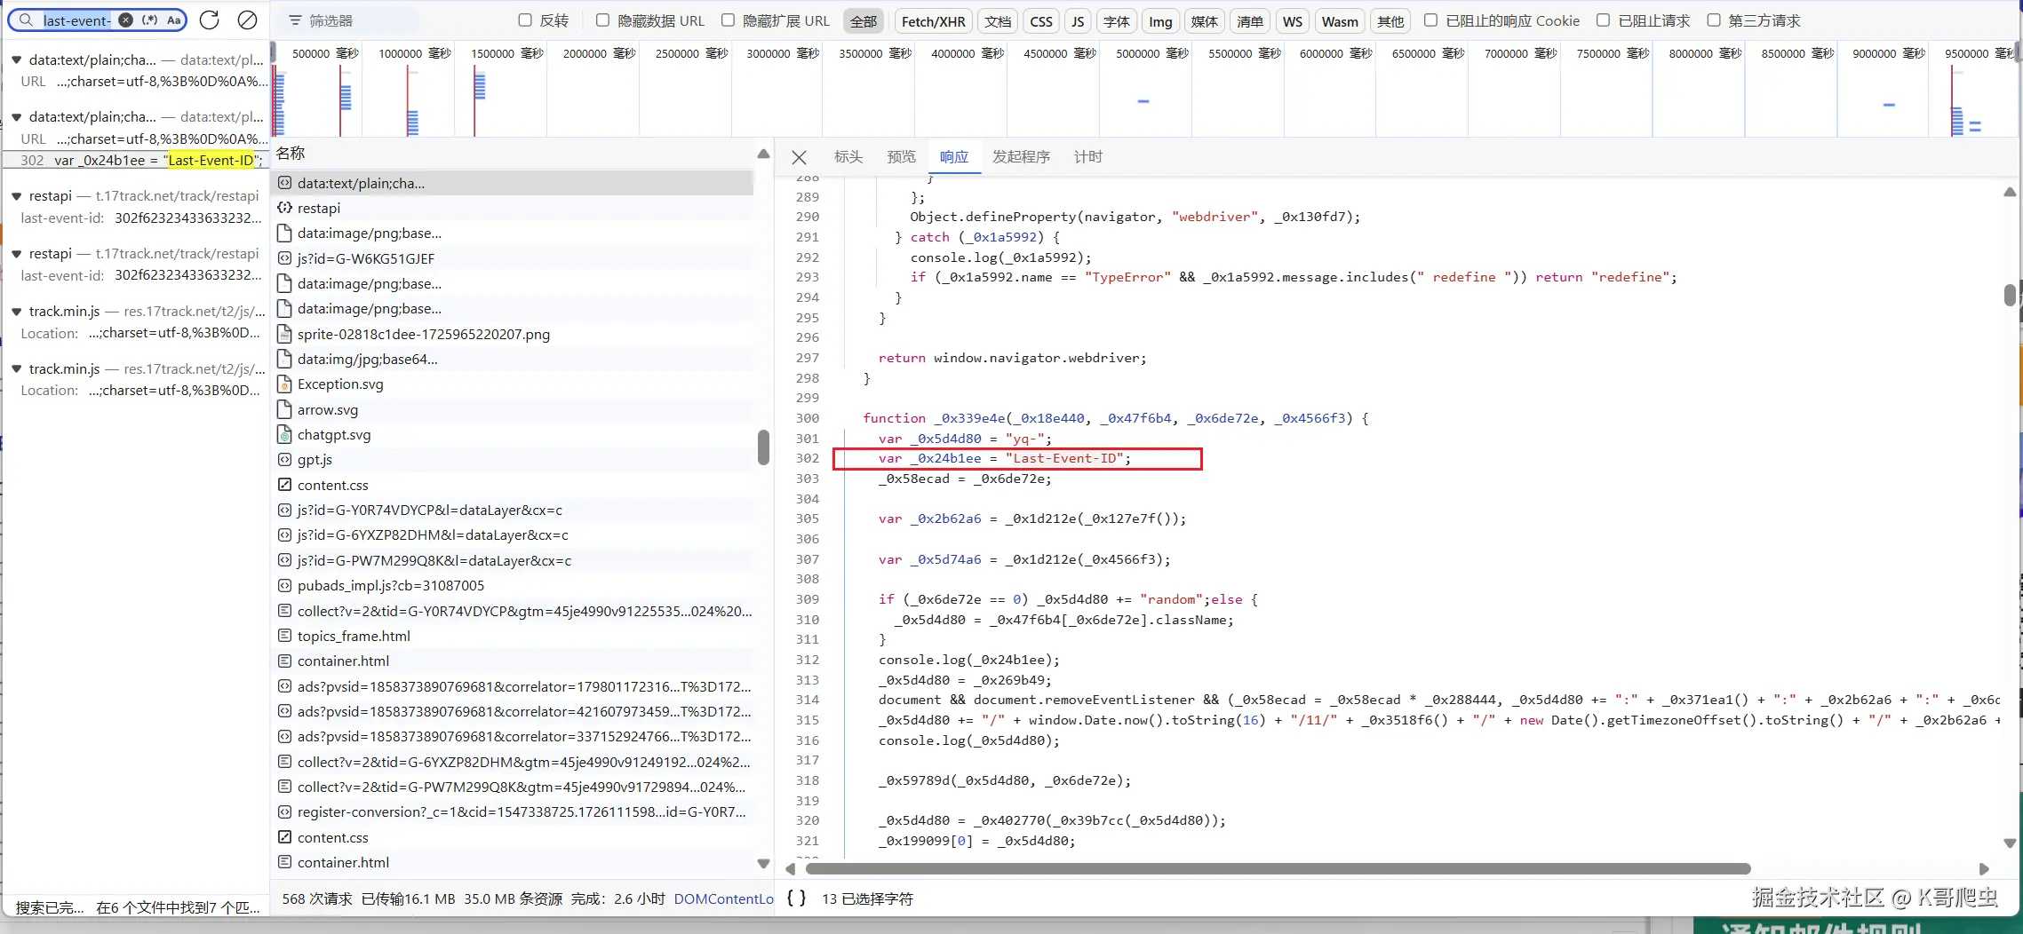Toggle regular expression search option
Viewport: 2023px width, 934px height.
(150, 20)
